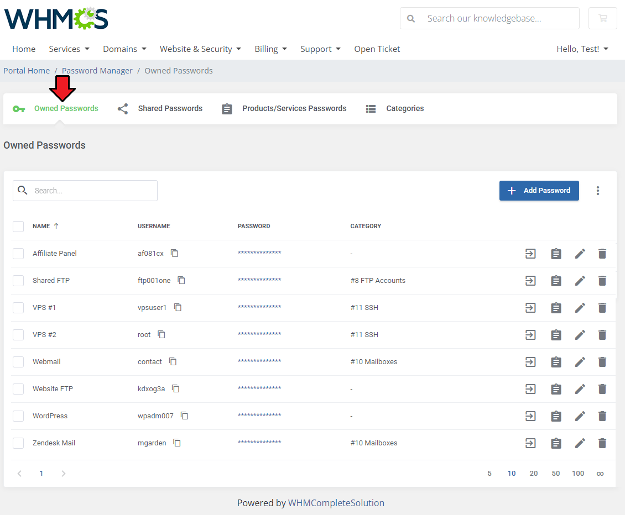Screen dimensions: 625x515
Task: Open details clipboard icon for Website FTP
Action: tap(556, 389)
